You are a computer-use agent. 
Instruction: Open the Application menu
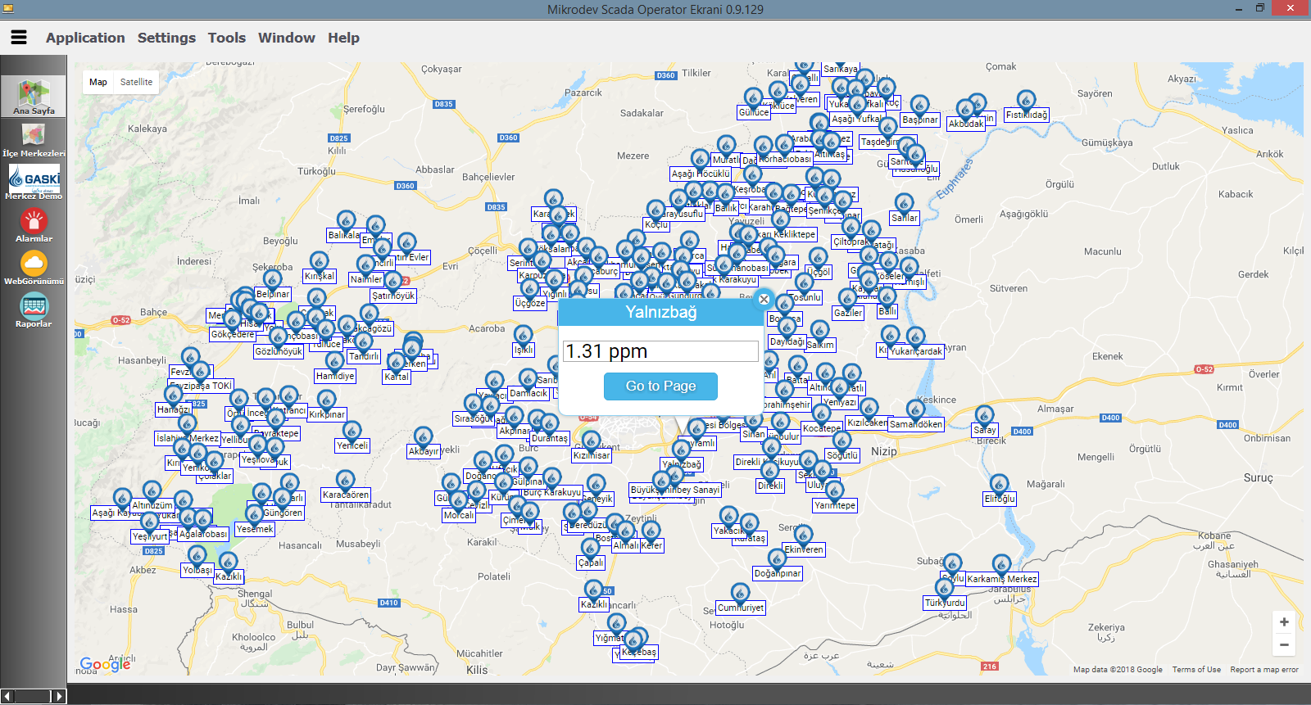[x=85, y=38]
